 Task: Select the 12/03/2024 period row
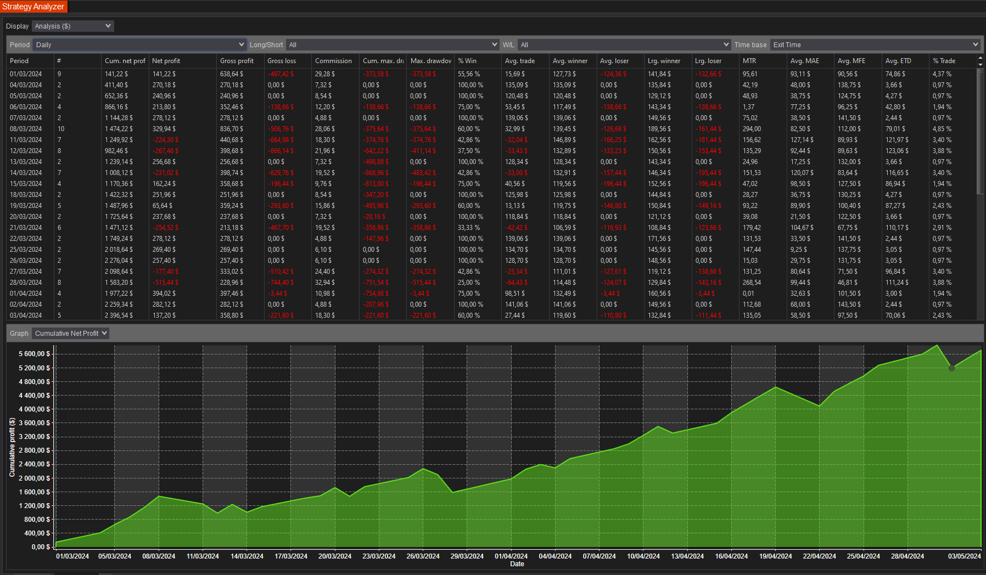point(492,151)
